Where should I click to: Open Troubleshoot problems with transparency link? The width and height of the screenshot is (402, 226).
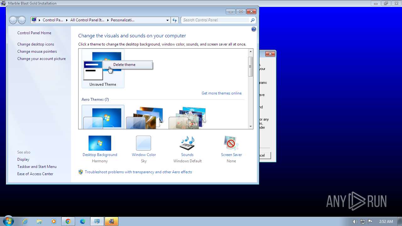pyautogui.click(x=138, y=172)
